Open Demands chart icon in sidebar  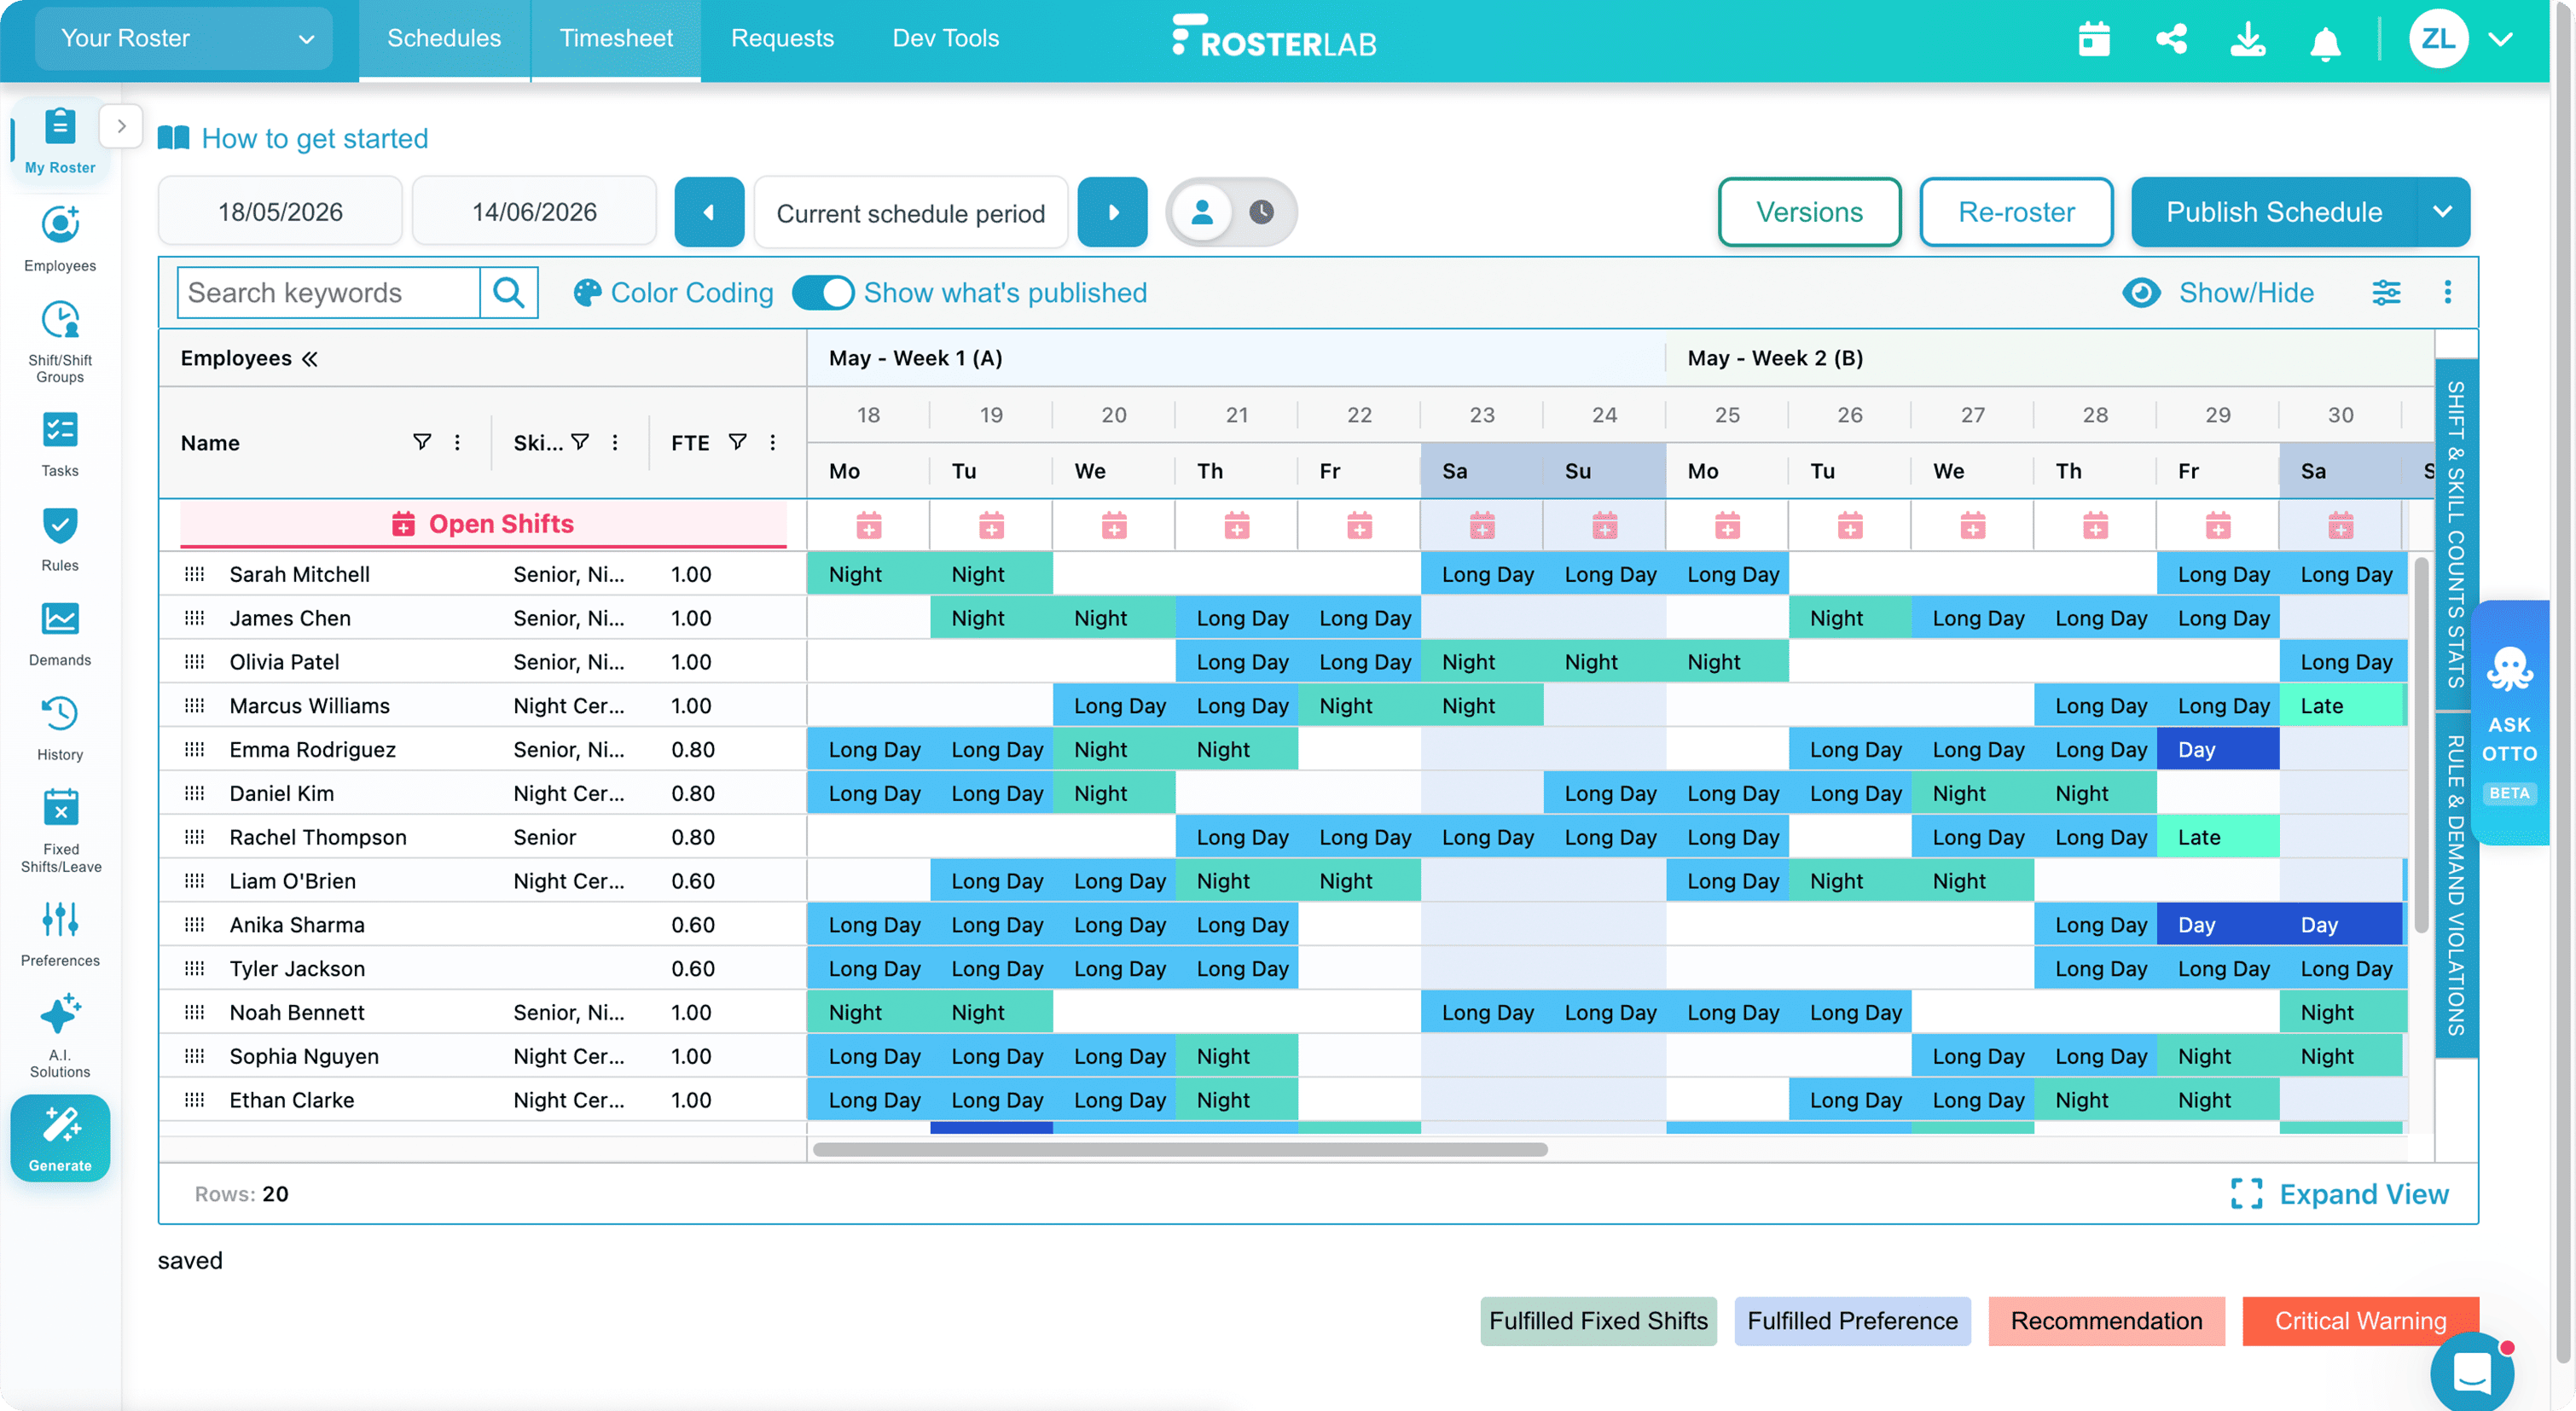[60, 634]
